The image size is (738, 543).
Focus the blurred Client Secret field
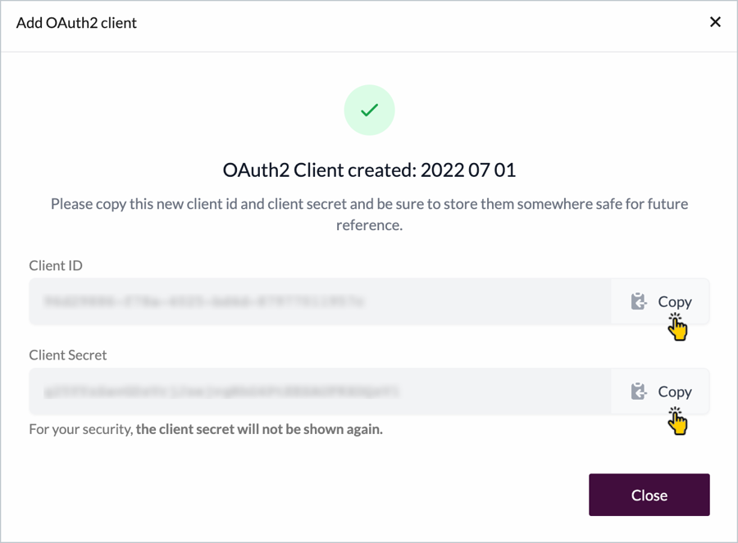point(320,392)
